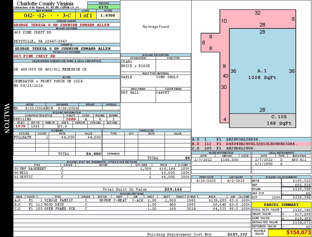The height and width of the screenshot is (237, 312).
Task: Select the 91 SEPTIC row
Action: tap(101, 177)
